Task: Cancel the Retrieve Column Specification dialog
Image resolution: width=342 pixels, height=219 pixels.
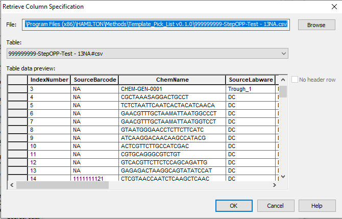Action: point(275,206)
